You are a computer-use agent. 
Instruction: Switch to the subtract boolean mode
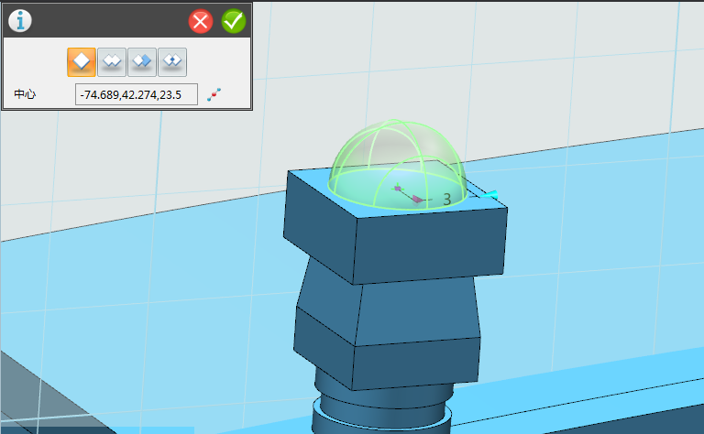[x=142, y=61]
